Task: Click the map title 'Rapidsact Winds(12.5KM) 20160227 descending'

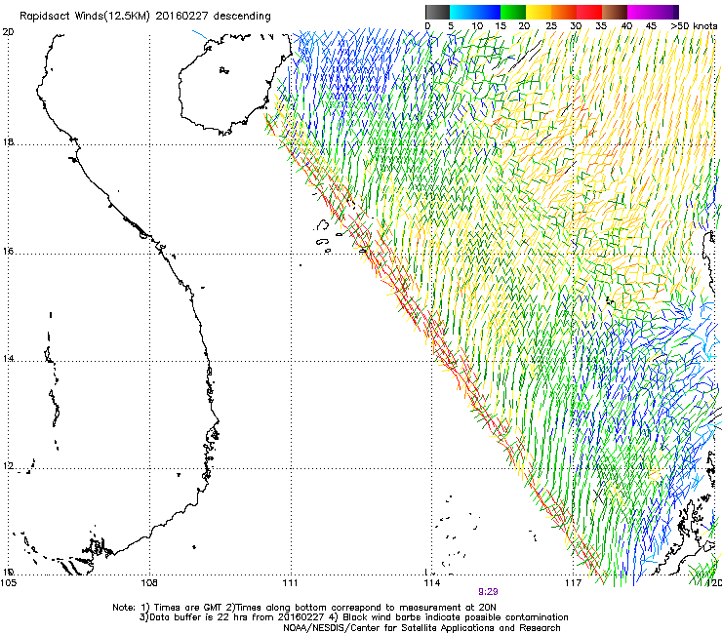Action: [x=145, y=16]
